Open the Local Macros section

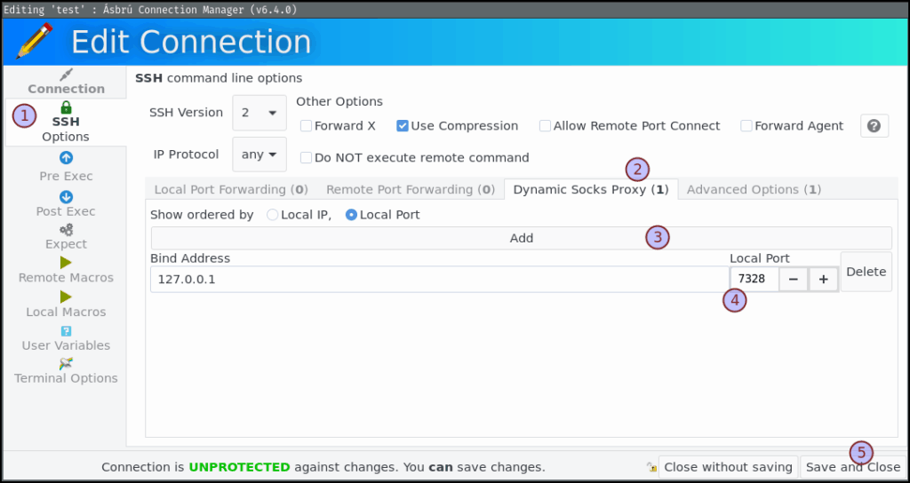pyautogui.click(x=66, y=305)
